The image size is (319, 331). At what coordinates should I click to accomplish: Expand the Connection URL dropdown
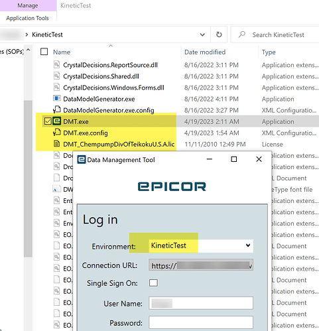(250, 266)
